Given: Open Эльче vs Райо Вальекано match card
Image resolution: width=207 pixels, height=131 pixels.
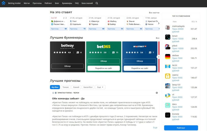Looking at the screenshot, I should [x=134, y=23].
